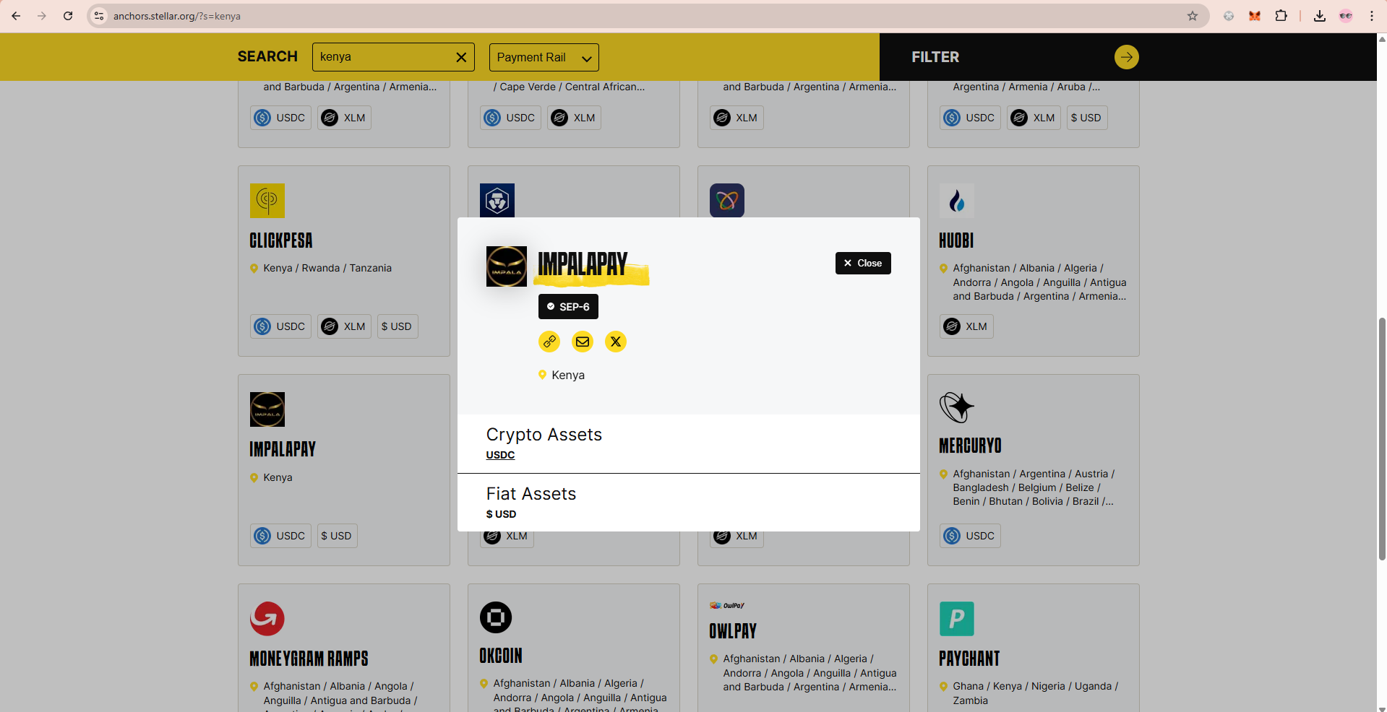Image resolution: width=1387 pixels, height=712 pixels.
Task: Click the ImpalaPay logo in the popup
Action: tap(507, 266)
